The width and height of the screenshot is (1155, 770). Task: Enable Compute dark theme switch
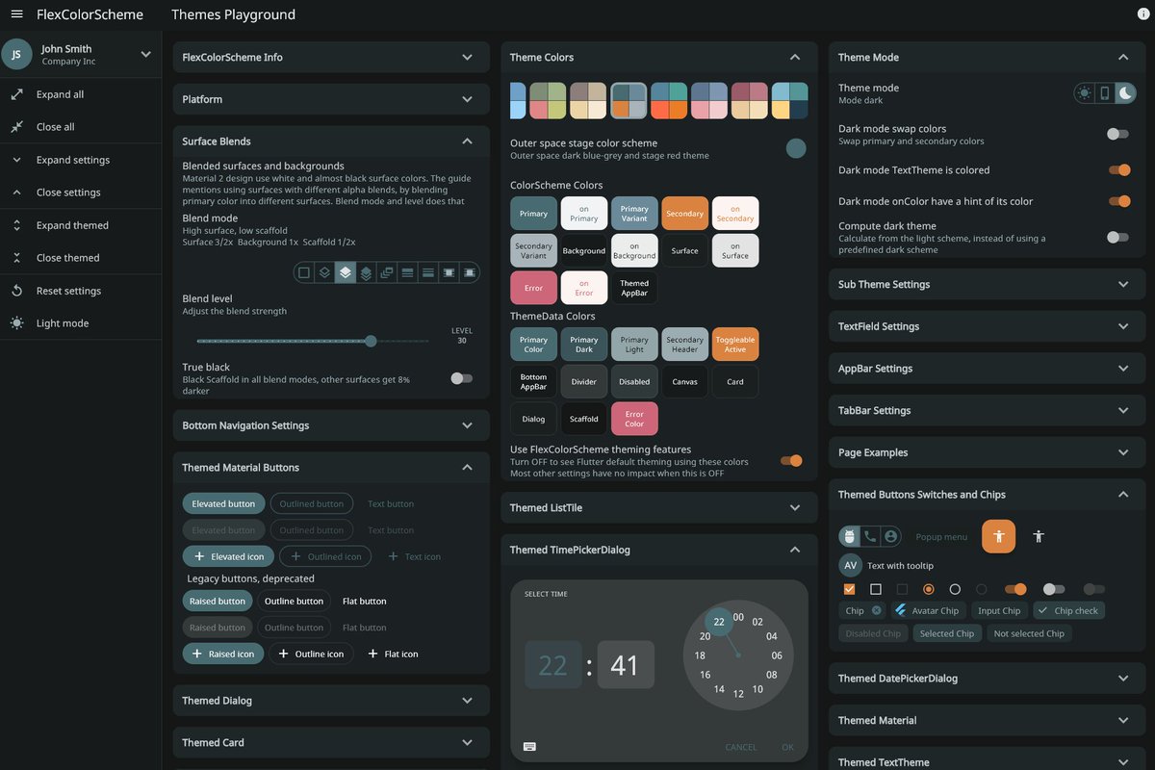1117,237
